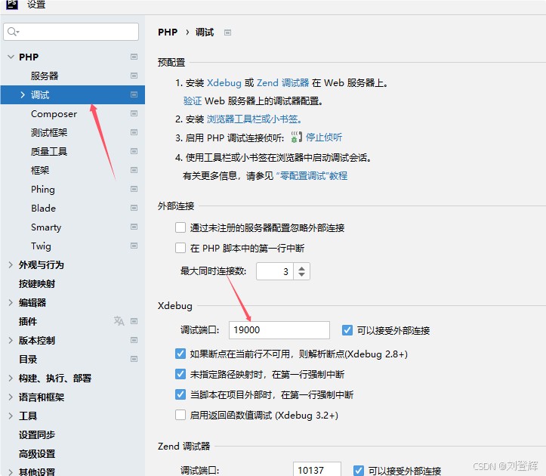Expand the 编辑器 section

(x=11, y=302)
